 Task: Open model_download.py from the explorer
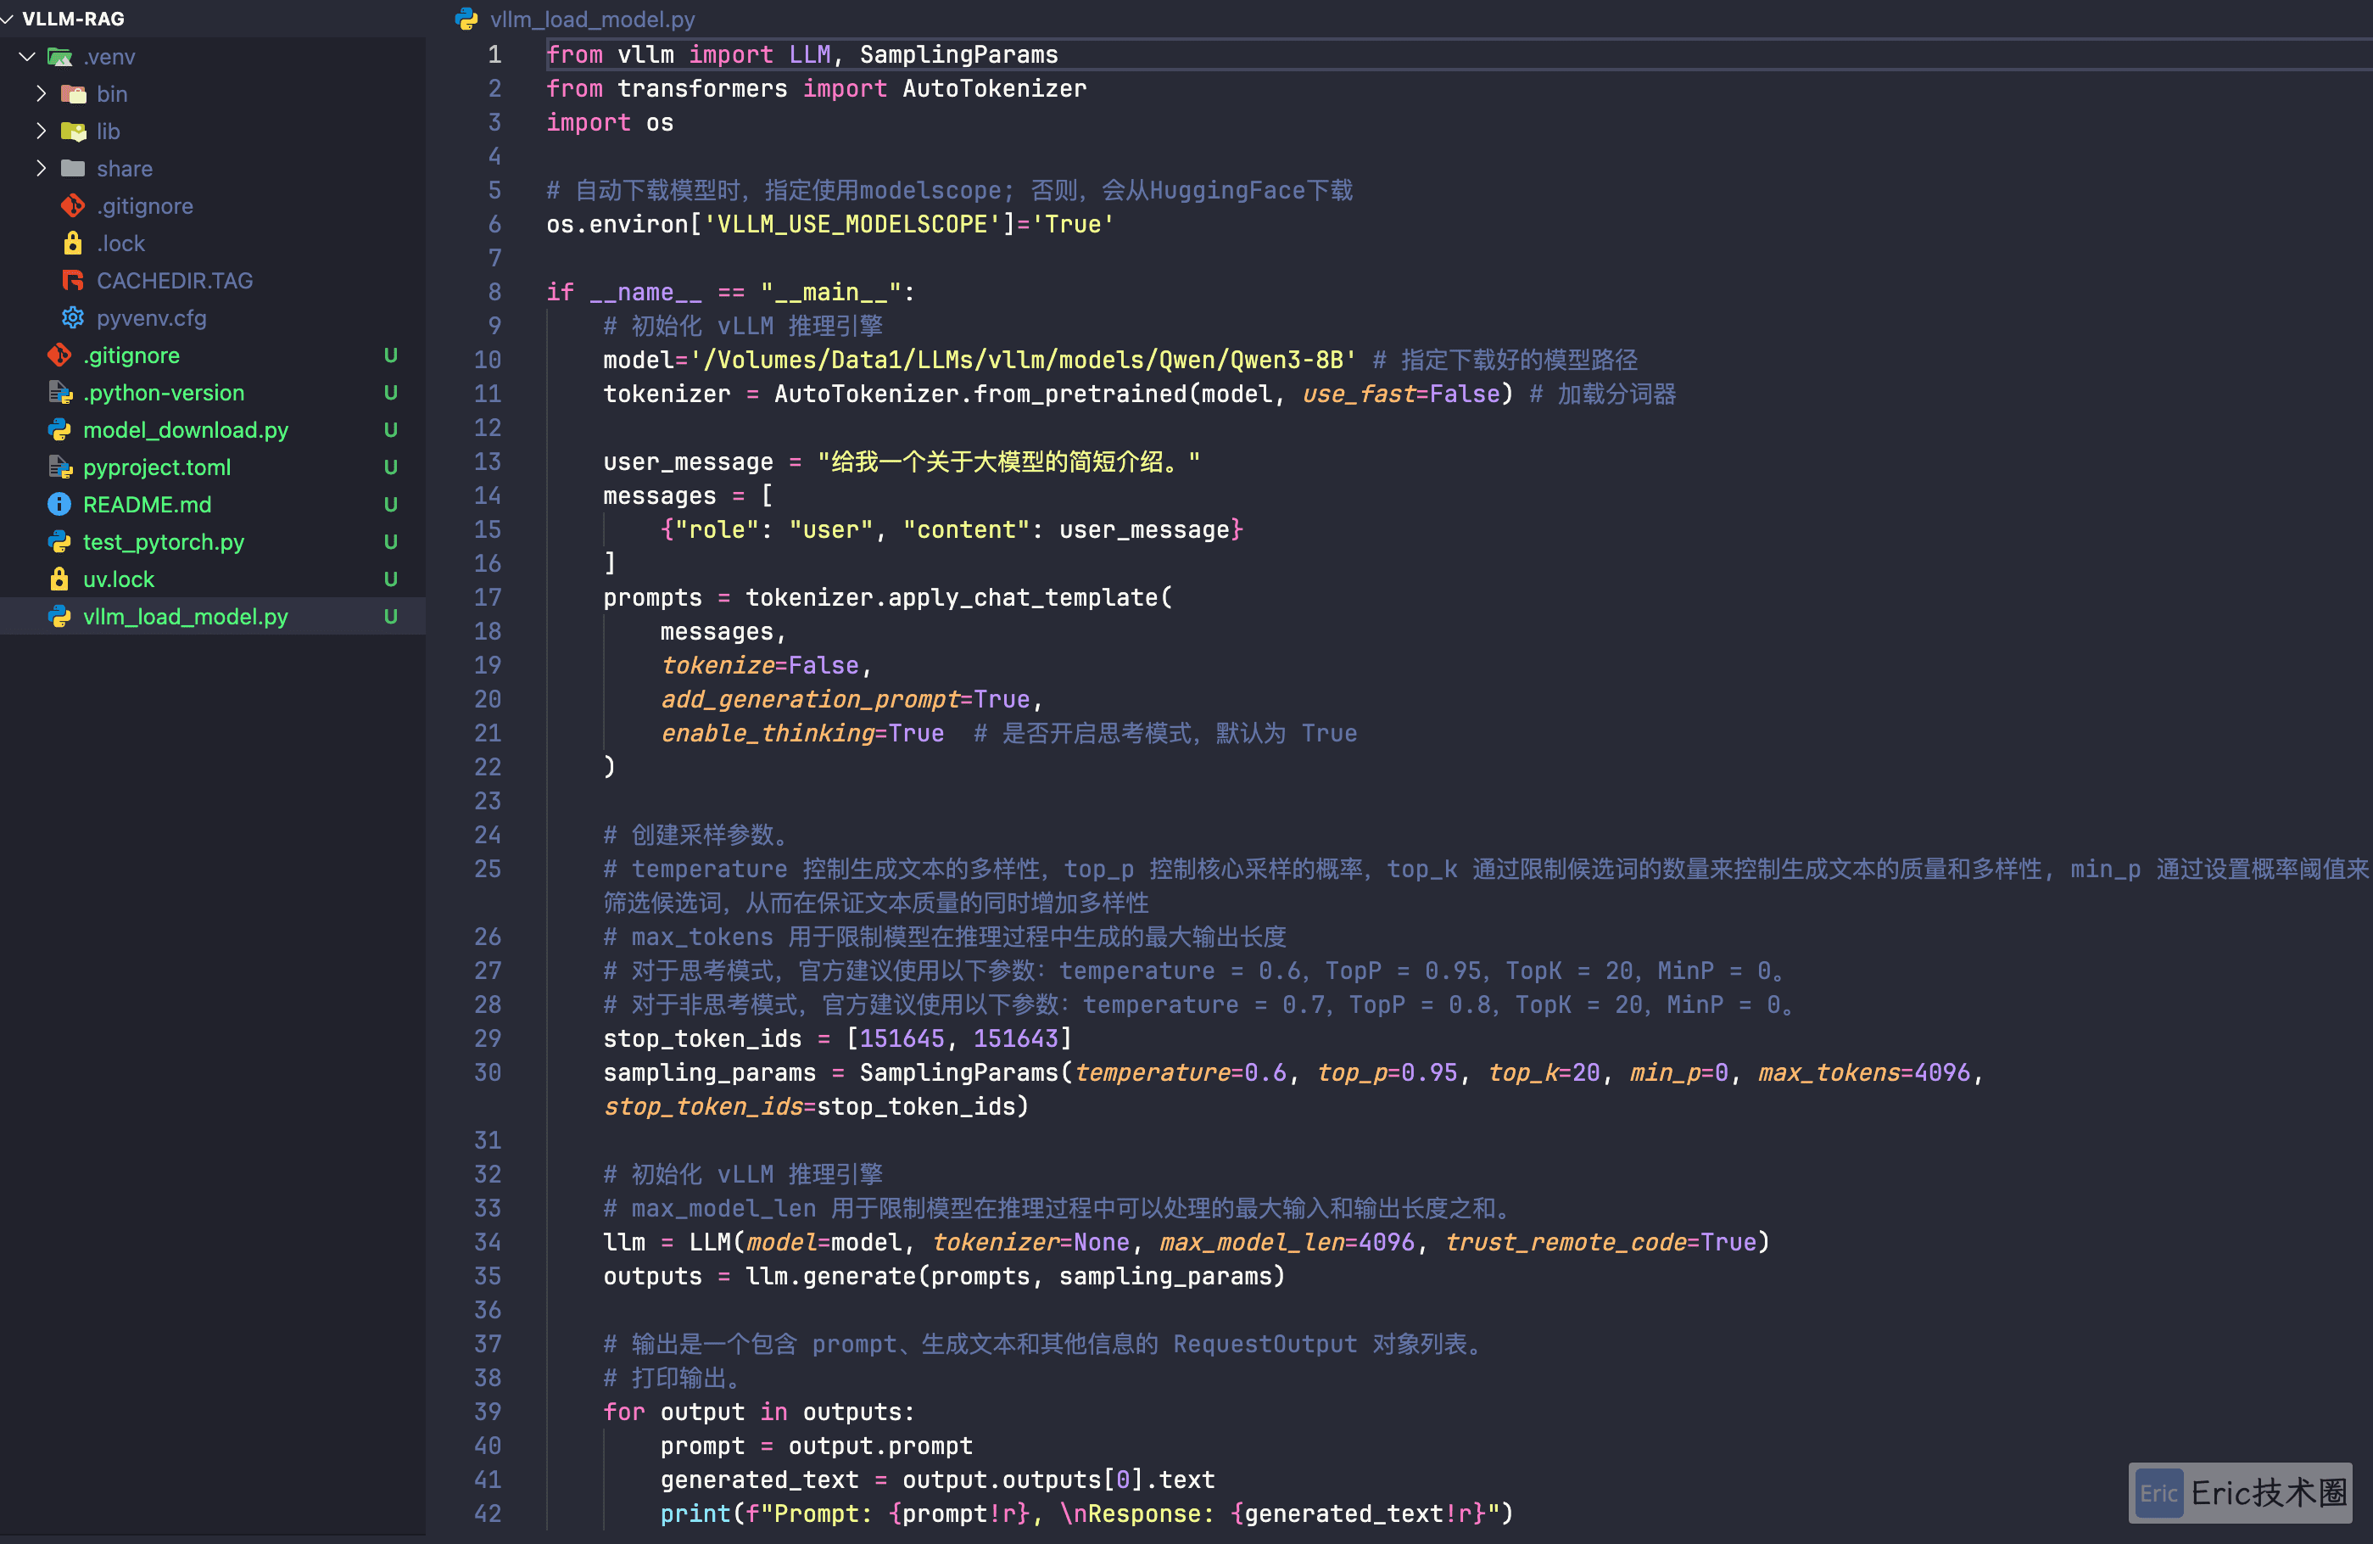[186, 430]
